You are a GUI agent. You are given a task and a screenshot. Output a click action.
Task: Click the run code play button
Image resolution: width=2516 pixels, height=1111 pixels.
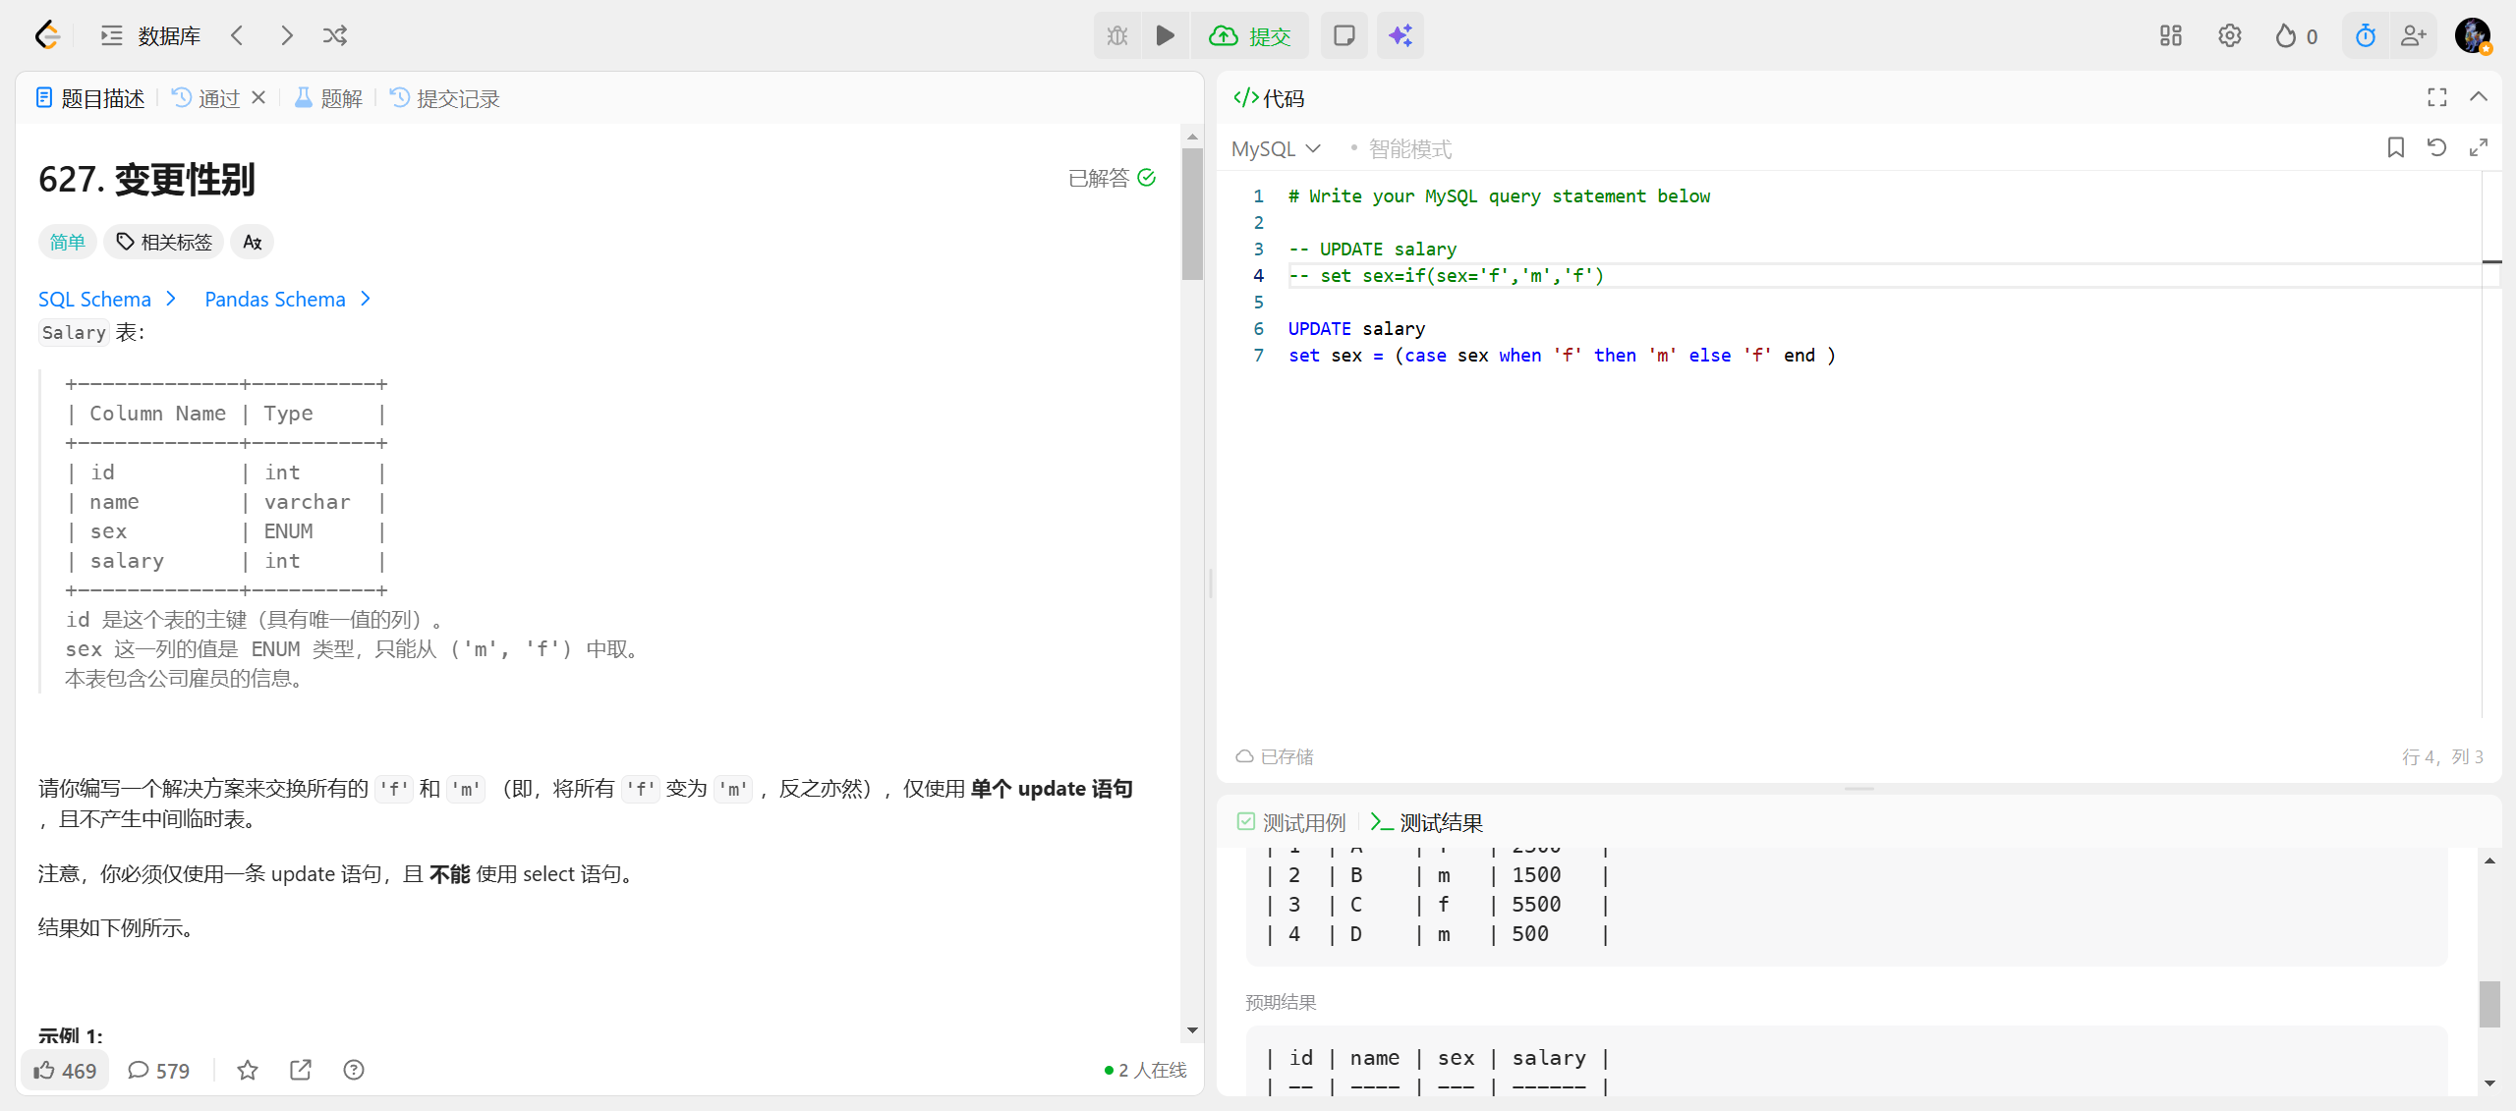click(1165, 36)
